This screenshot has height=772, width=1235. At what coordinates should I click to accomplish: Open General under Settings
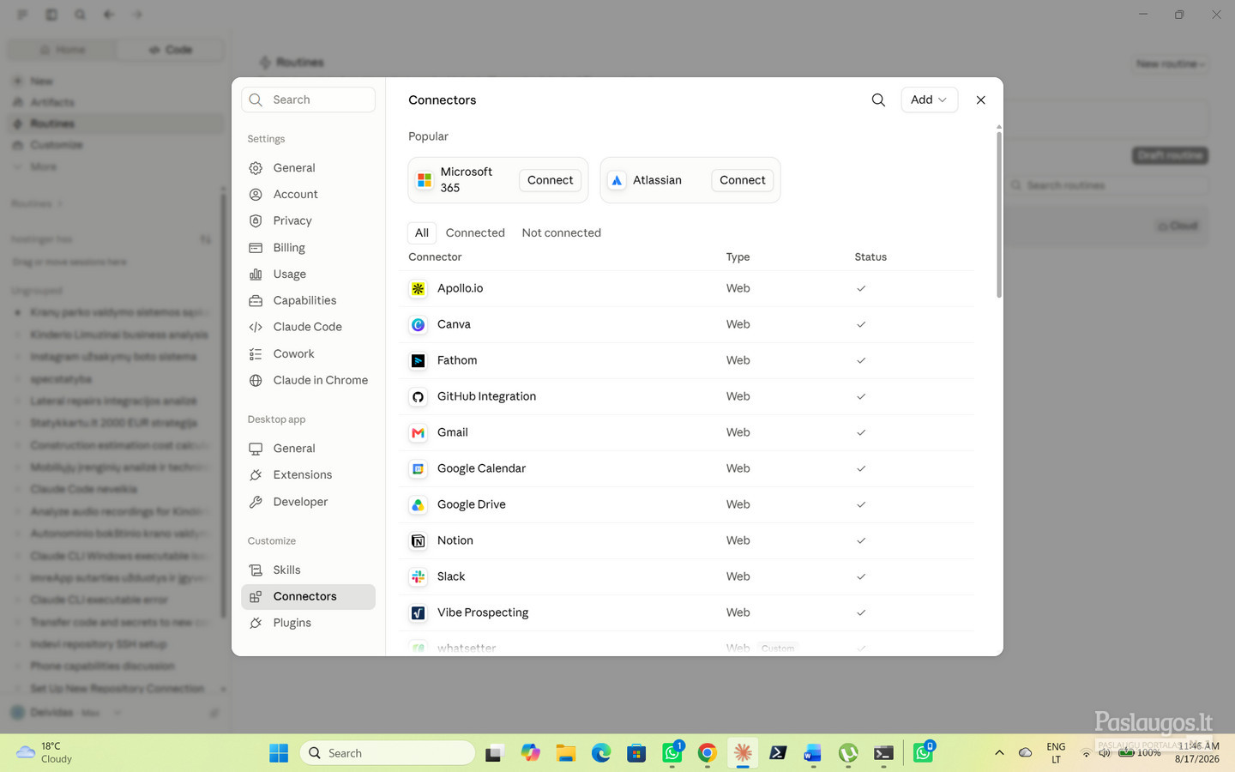pos(308,168)
